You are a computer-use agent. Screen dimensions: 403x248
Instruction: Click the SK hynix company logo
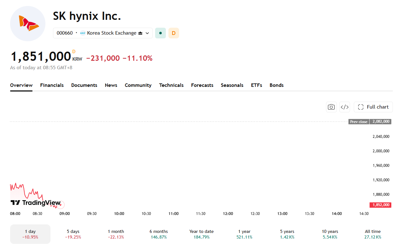28,24
